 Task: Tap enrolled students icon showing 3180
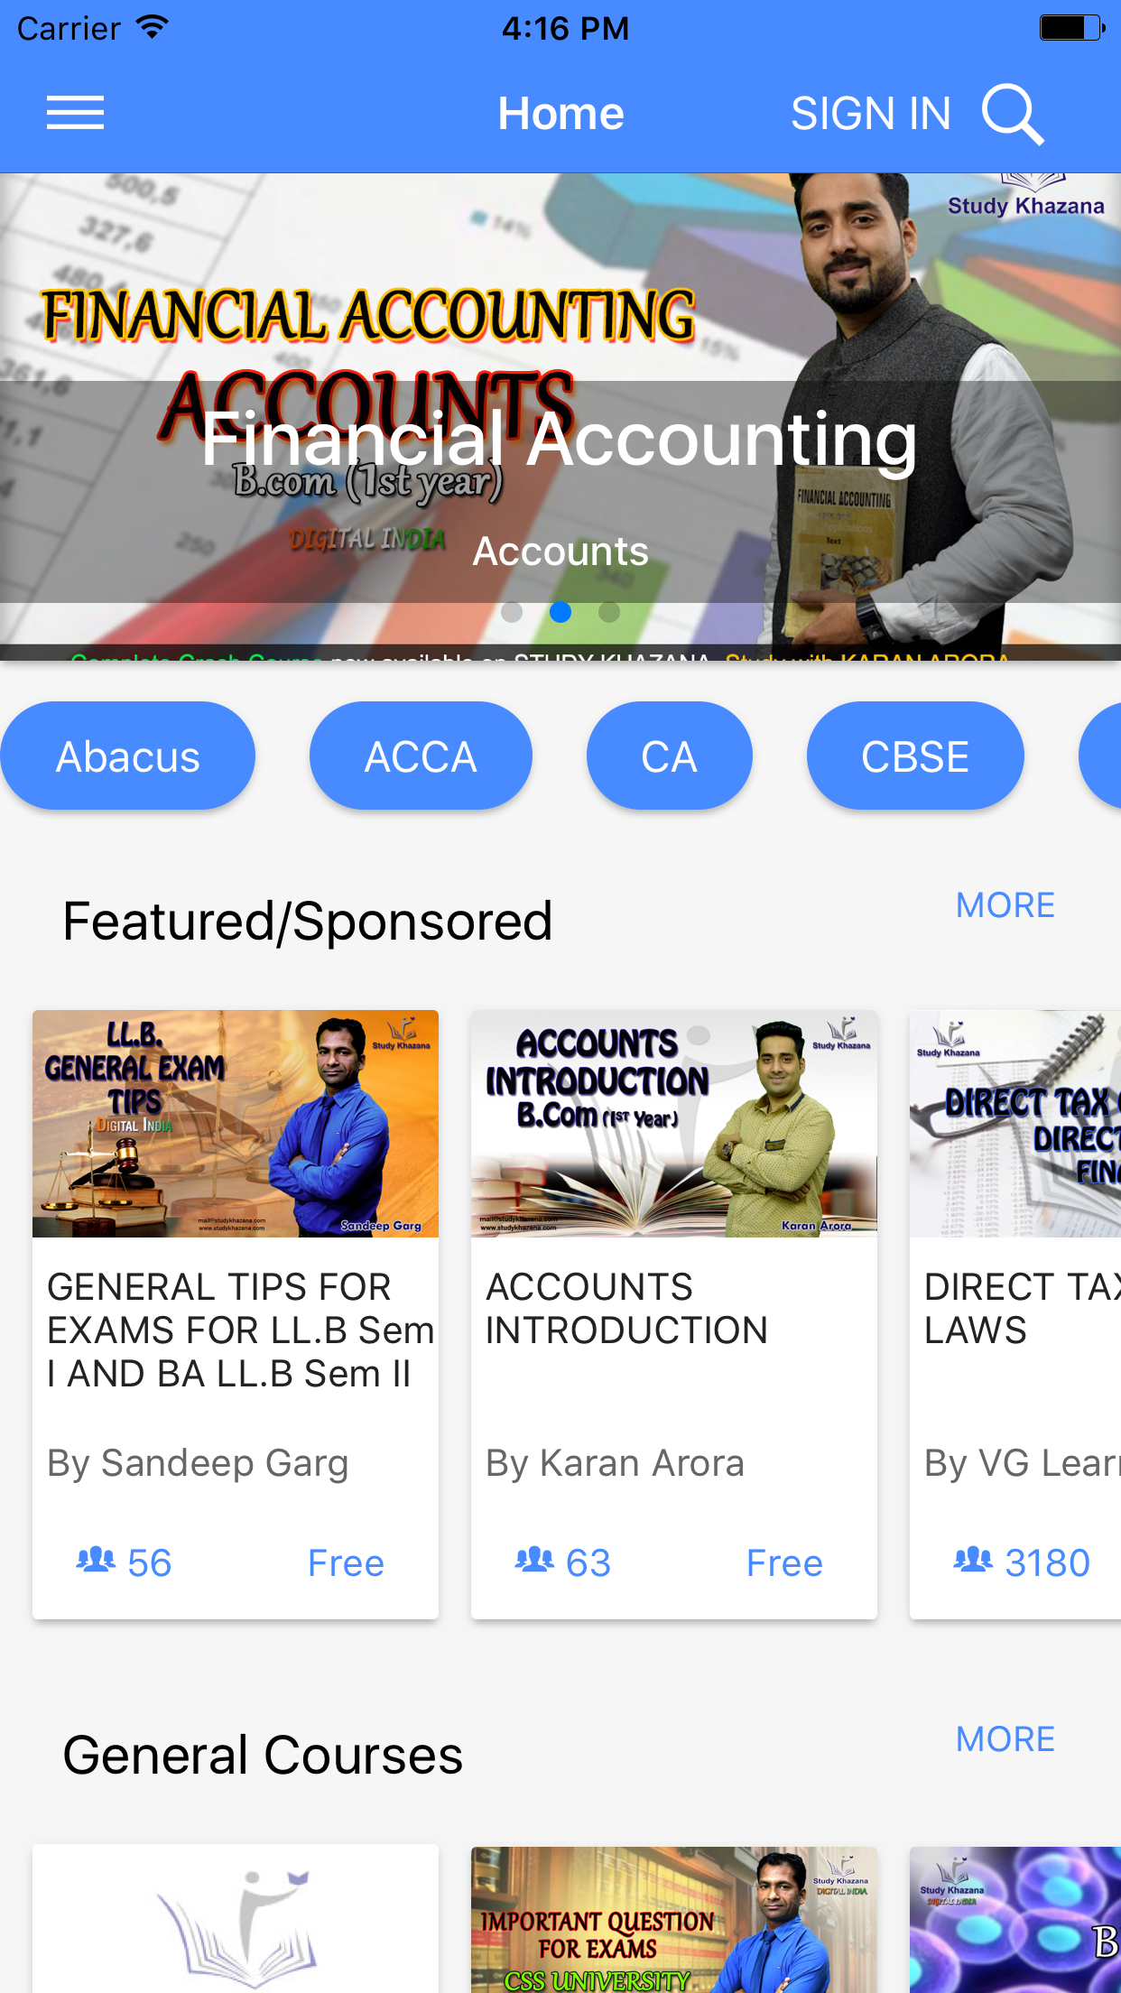tap(973, 1560)
